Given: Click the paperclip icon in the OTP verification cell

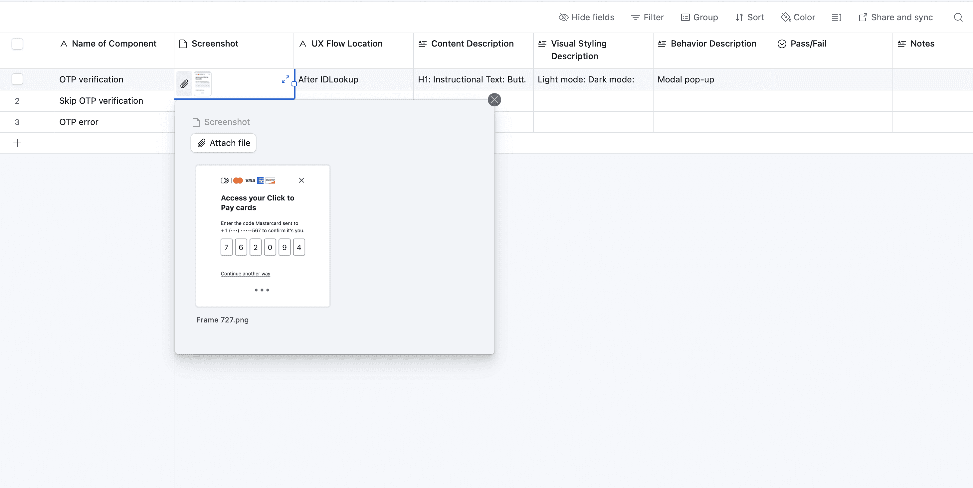Looking at the screenshot, I should point(184,84).
